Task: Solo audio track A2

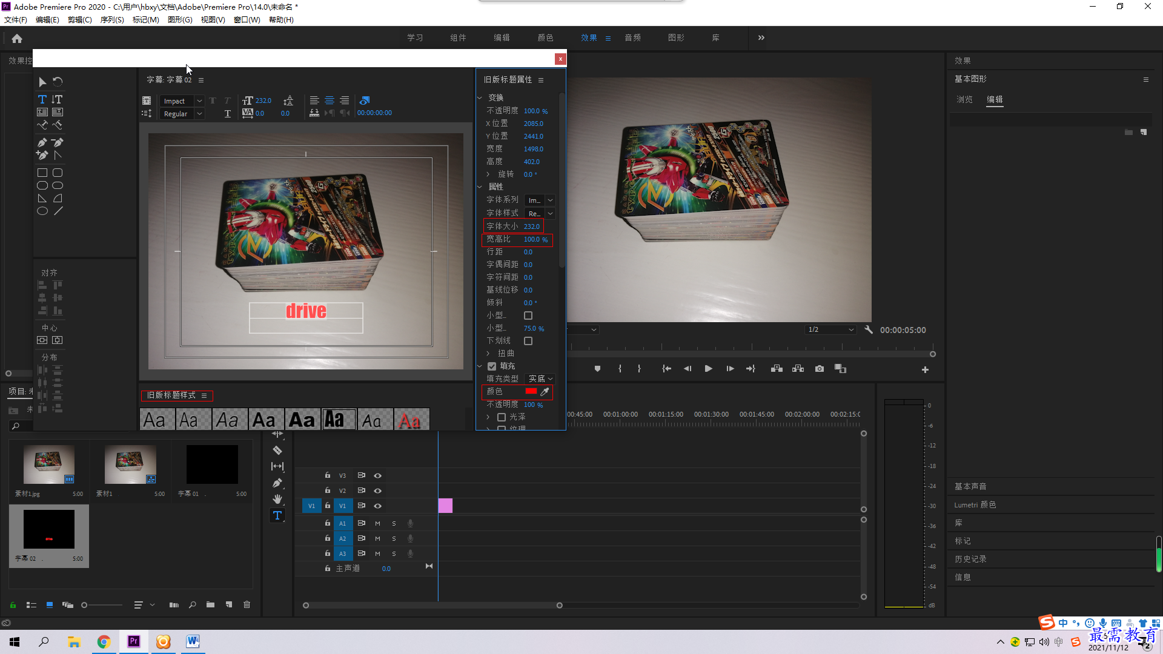Action: [394, 539]
